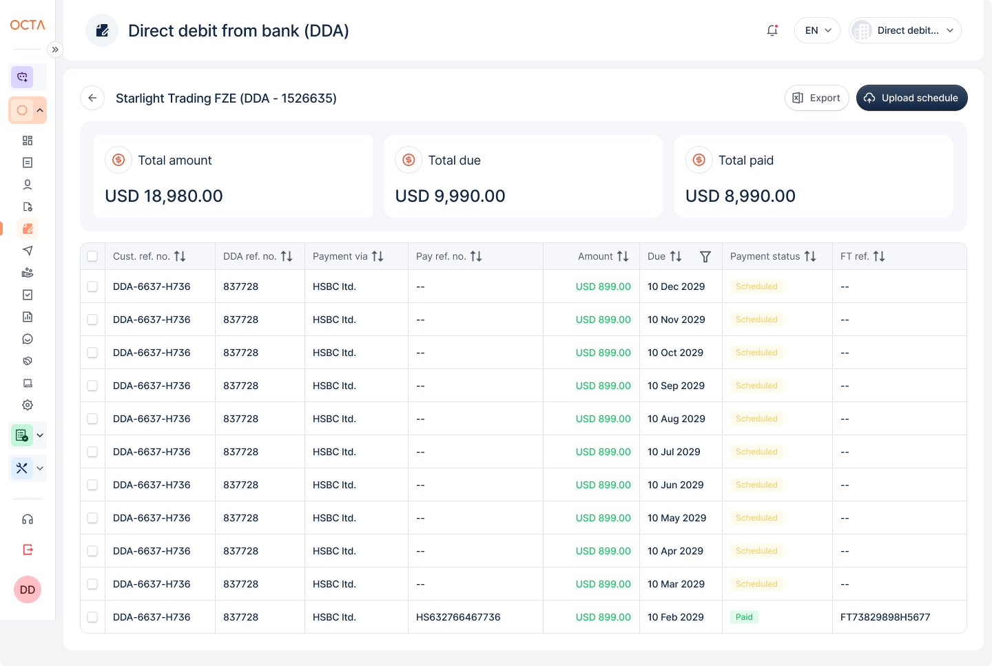Open the Due column filter funnel

point(705,256)
